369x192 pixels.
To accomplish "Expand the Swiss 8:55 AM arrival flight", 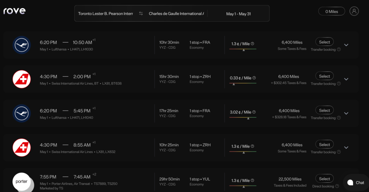I will pyautogui.click(x=346, y=147).
